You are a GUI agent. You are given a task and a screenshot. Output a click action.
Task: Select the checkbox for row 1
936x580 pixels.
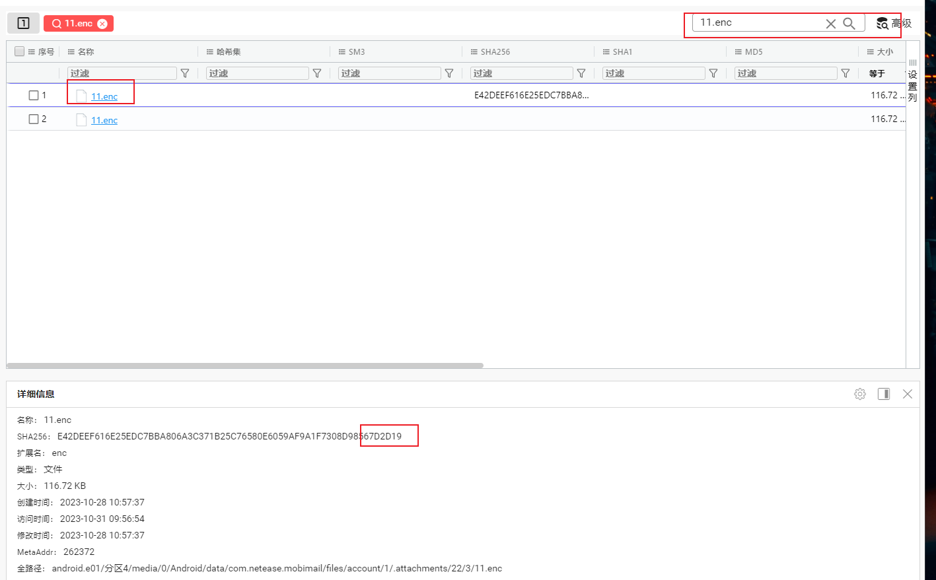34,96
